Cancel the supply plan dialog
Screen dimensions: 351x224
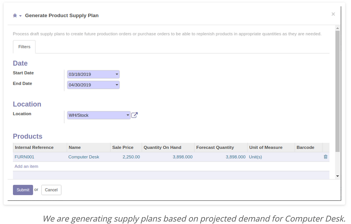click(x=51, y=190)
